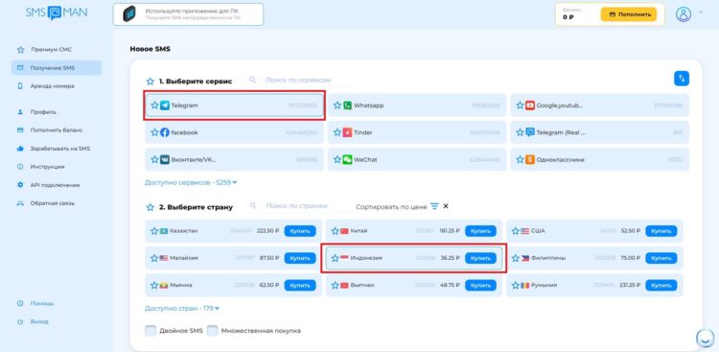Enable the Двойное SMS checkbox

[151, 331]
